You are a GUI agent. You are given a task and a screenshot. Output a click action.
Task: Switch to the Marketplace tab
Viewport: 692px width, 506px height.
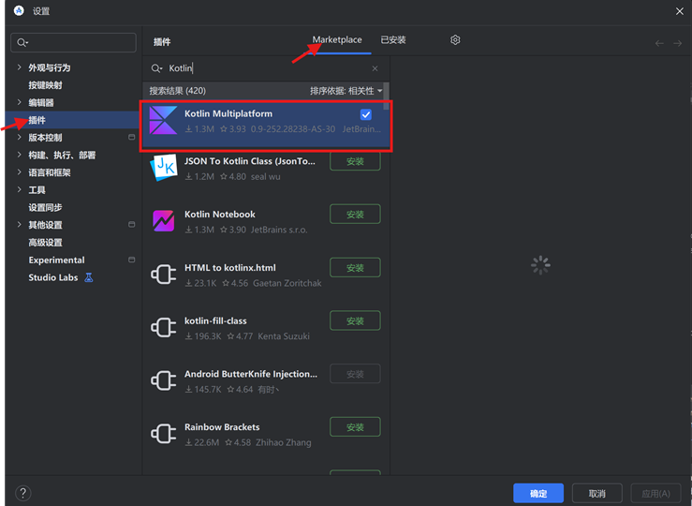(x=337, y=39)
